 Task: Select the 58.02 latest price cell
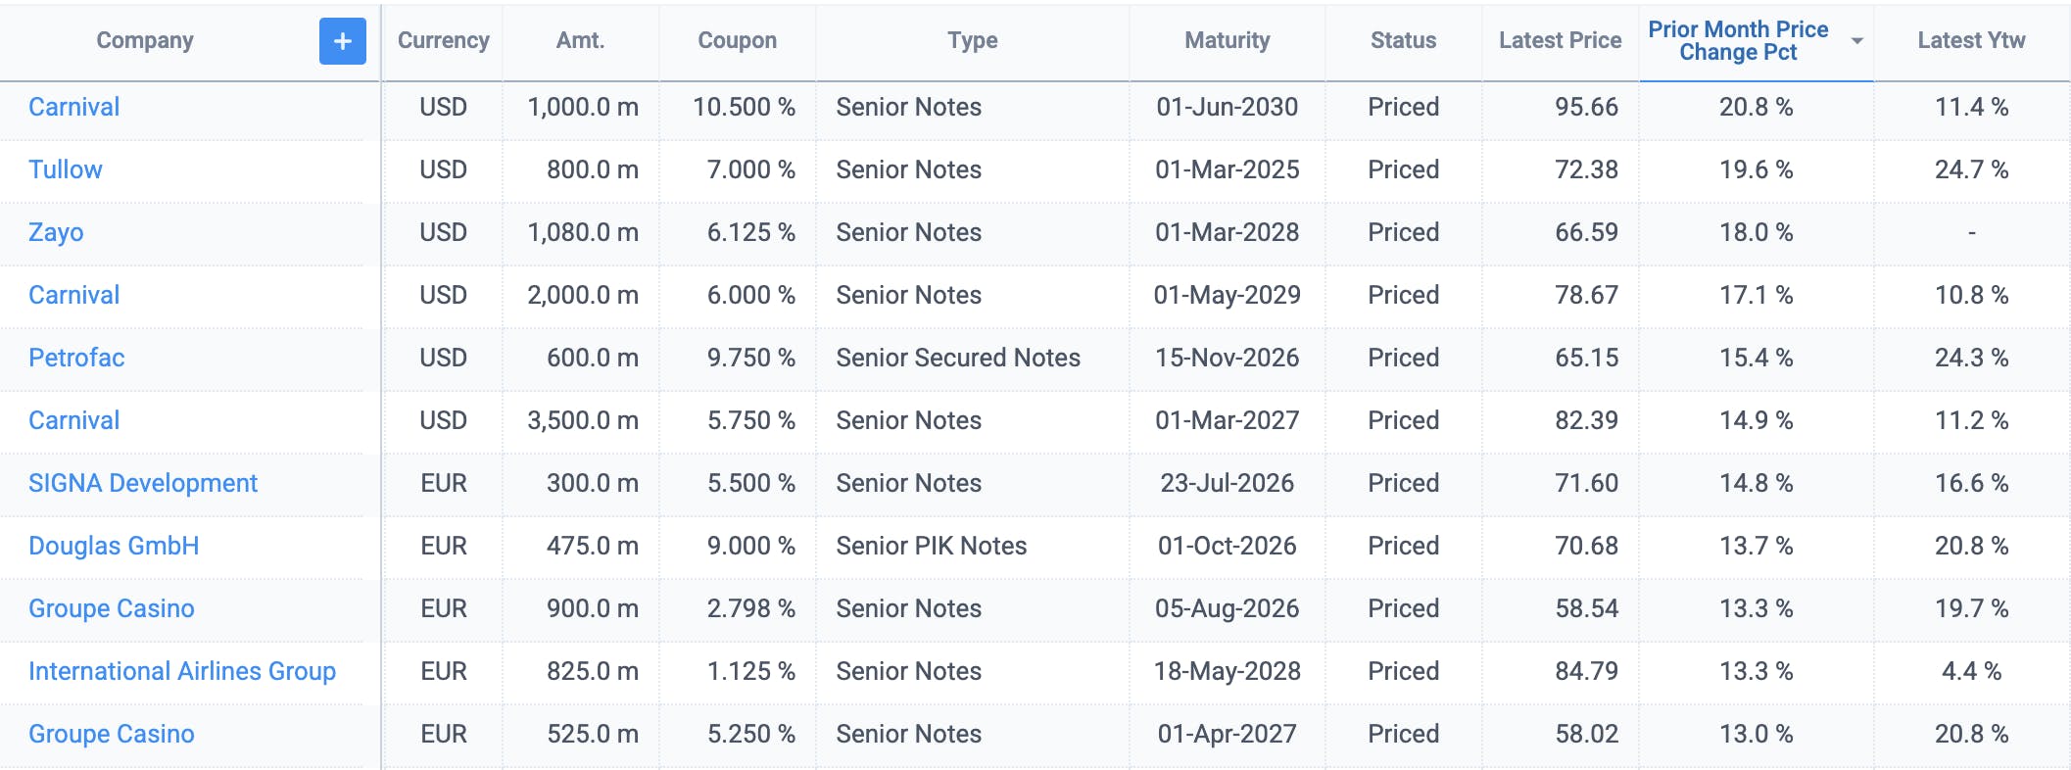(x=1587, y=734)
